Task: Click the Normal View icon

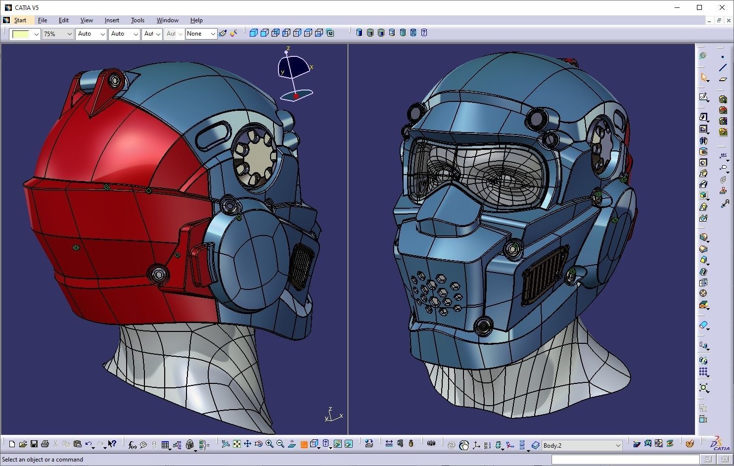Action: (x=292, y=444)
